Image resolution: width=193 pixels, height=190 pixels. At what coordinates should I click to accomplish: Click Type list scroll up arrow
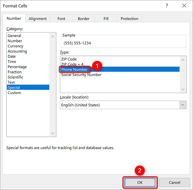183,60
